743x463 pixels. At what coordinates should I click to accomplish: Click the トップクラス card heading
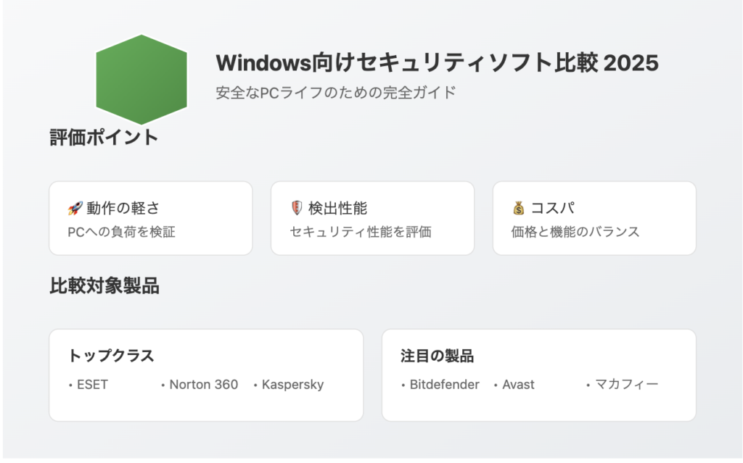(x=111, y=356)
